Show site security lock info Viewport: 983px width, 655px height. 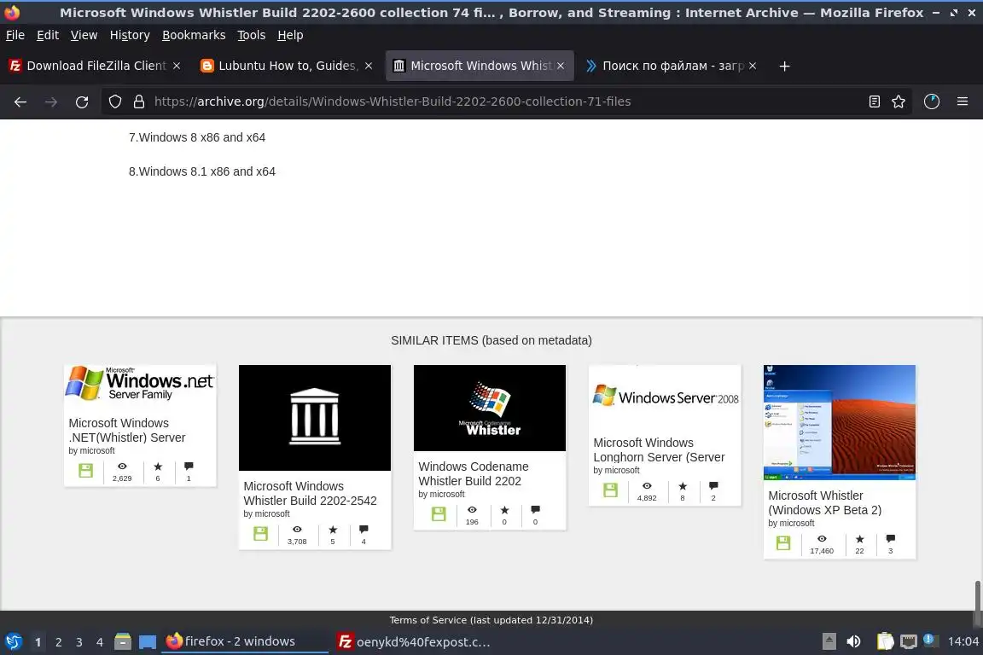[x=139, y=101]
